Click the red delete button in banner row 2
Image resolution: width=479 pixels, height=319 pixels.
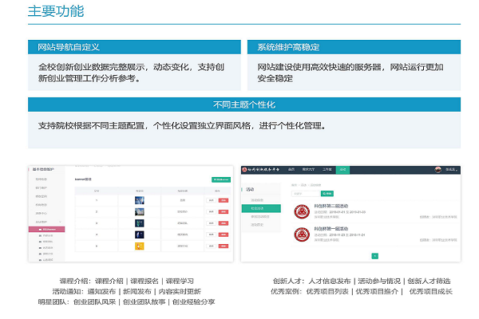pos(224,211)
